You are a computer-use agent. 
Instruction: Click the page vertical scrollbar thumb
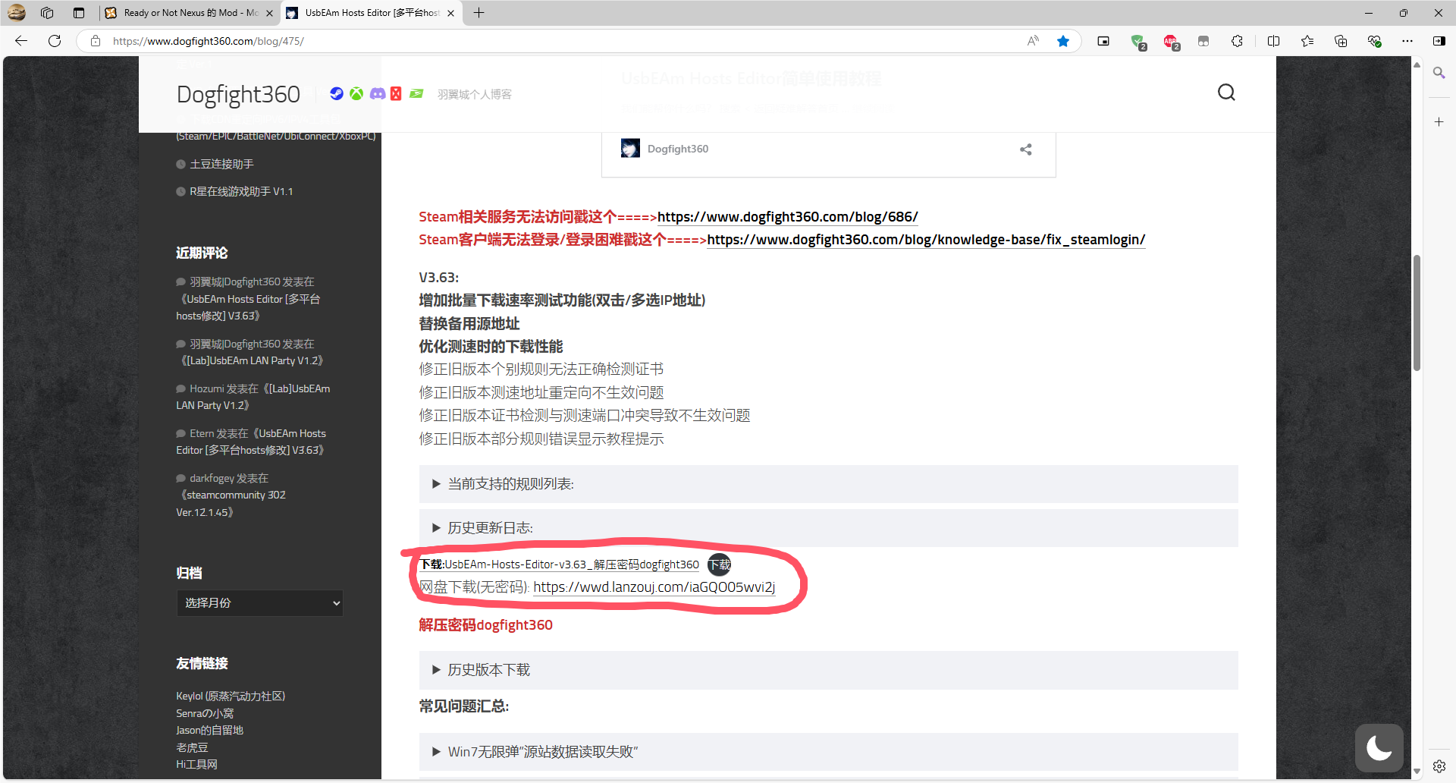[1417, 313]
